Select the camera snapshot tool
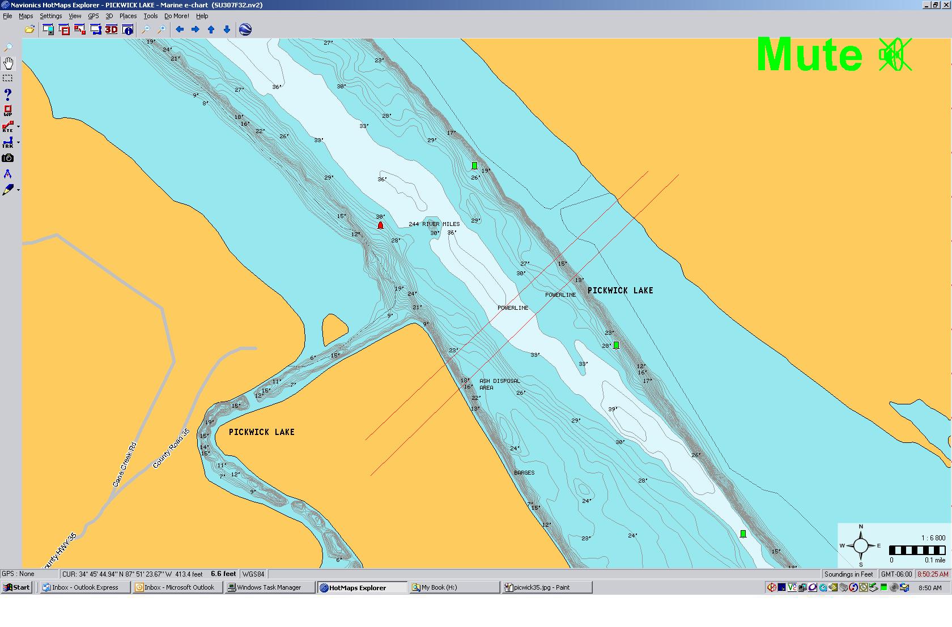This screenshot has width=952, height=627. pos(8,158)
